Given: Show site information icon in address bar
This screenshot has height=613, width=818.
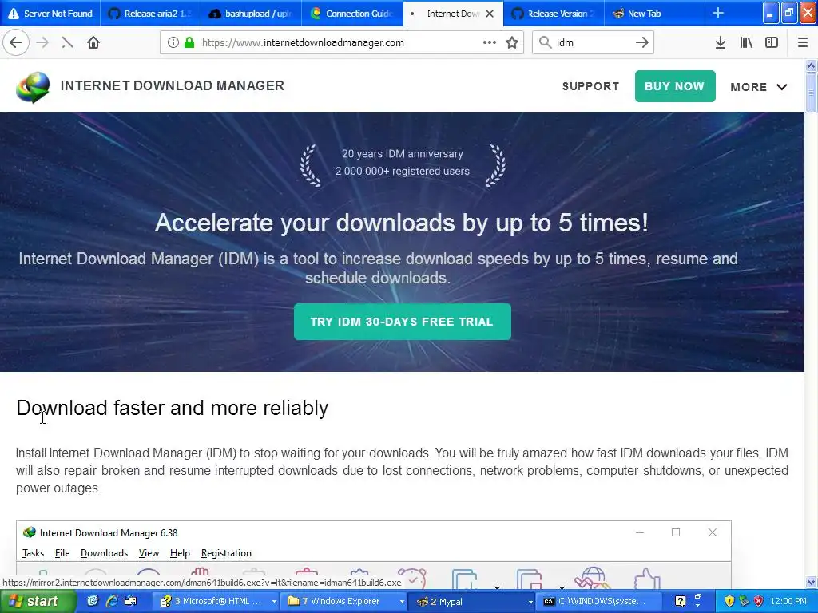Looking at the screenshot, I should (173, 43).
